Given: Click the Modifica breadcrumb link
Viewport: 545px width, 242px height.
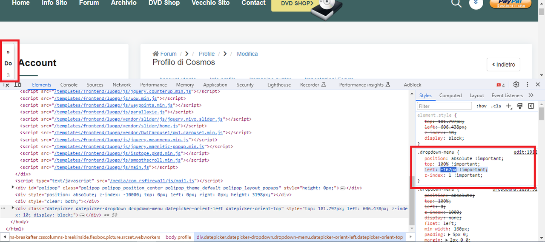Looking at the screenshot, I should pyautogui.click(x=247, y=54).
